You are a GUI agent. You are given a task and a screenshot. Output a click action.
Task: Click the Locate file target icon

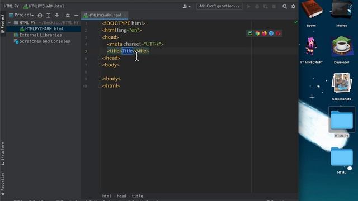pyautogui.click(x=40, y=15)
